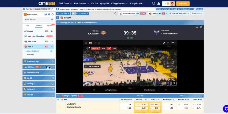Open the notifications bell in header
This screenshot has width=228, height=114.
159,3
